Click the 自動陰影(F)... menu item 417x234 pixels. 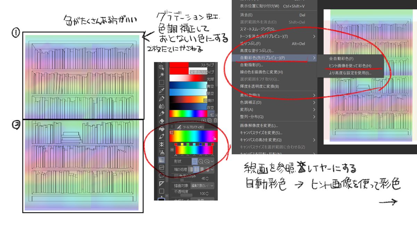(275, 65)
